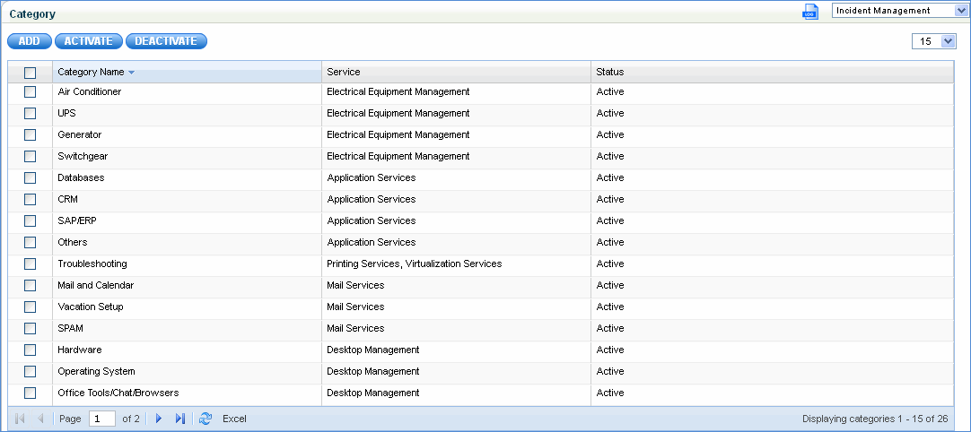Screen dimensions: 971x432
Task: Click the Generator category name
Action: point(79,135)
